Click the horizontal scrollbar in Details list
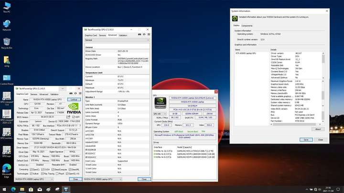Image resolution: width=344 pixels, height=193 pixels. pos(296,124)
